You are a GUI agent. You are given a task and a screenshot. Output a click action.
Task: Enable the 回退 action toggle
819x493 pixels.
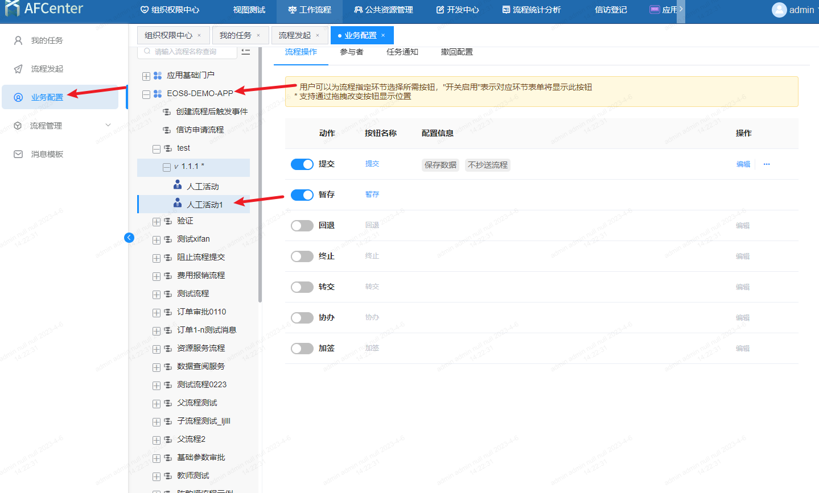click(x=302, y=226)
